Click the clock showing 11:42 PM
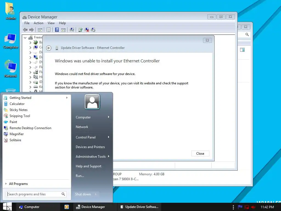 pyautogui.click(x=267, y=207)
